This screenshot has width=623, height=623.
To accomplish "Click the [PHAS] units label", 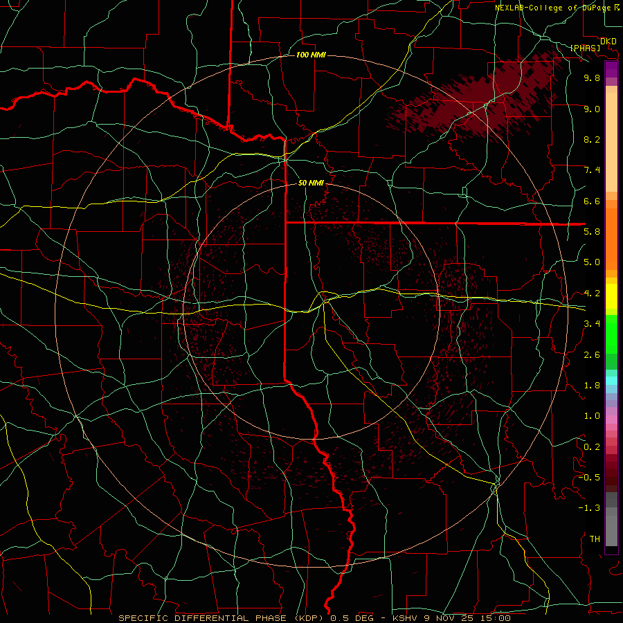I will [x=585, y=48].
